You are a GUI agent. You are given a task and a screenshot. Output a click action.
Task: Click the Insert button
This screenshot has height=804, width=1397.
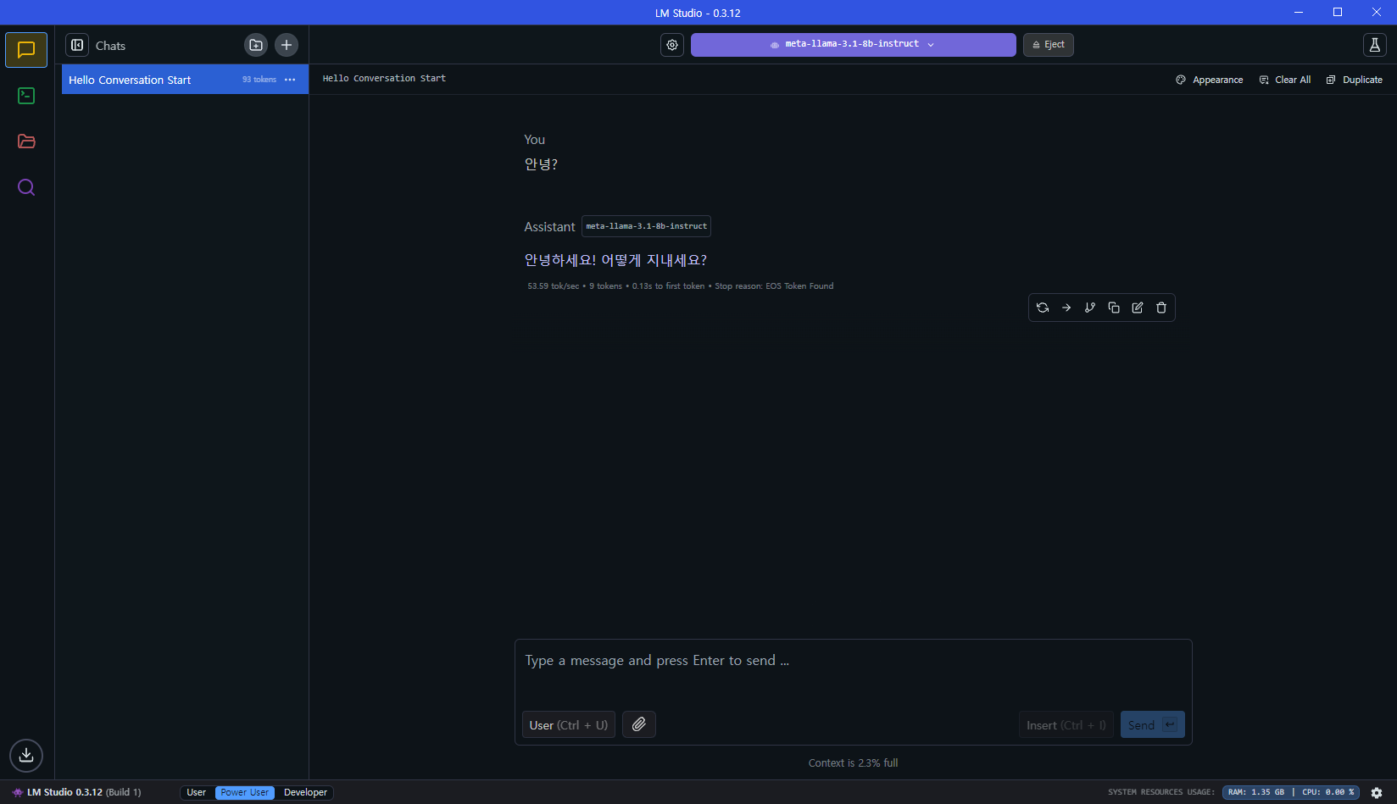(x=1066, y=725)
